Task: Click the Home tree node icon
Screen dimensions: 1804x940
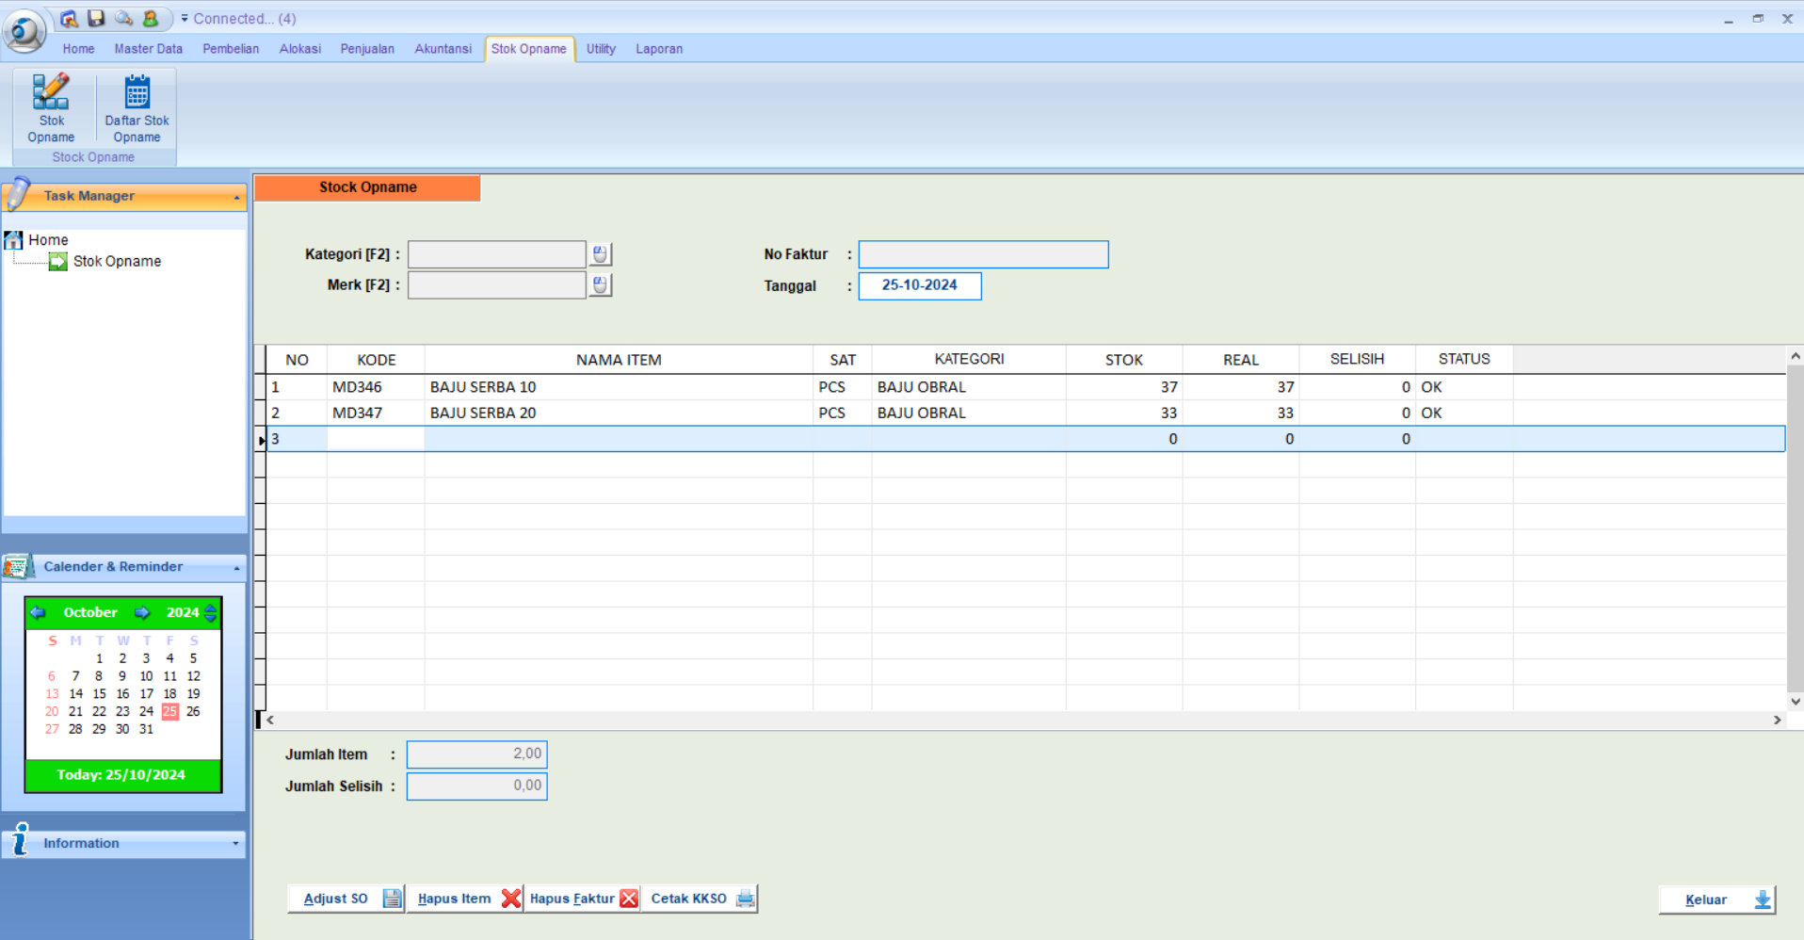Action: (x=13, y=240)
